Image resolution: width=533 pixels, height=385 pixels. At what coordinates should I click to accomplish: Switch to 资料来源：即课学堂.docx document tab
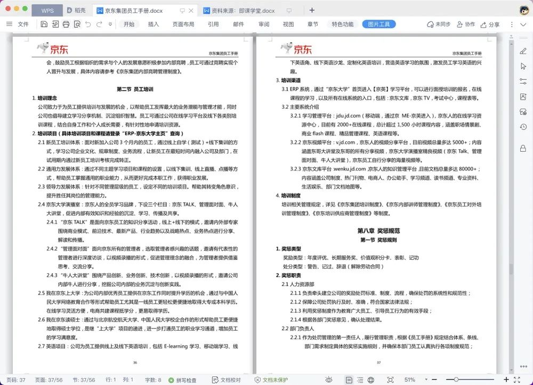click(243, 11)
